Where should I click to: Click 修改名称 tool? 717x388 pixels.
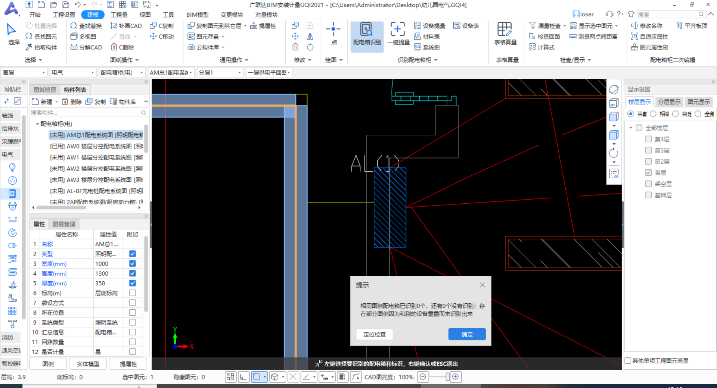coord(647,26)
